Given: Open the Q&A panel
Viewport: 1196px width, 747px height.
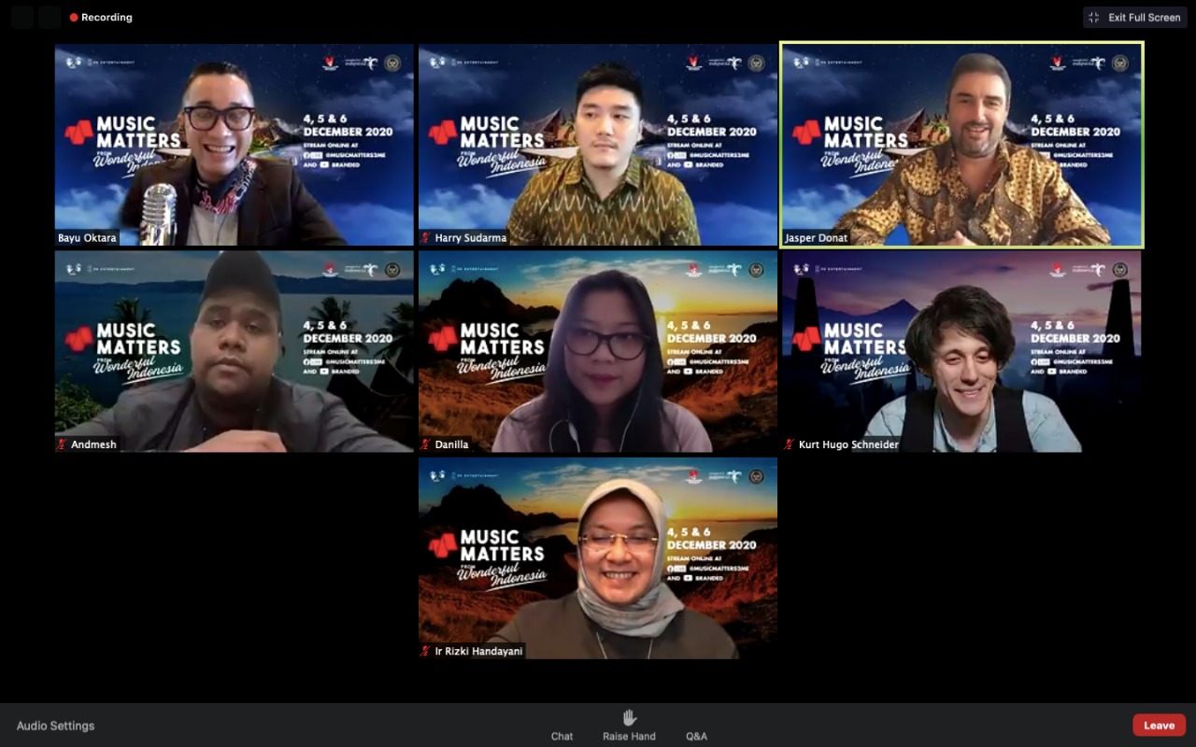Looking at the screenshot, I should click(696, 736).
